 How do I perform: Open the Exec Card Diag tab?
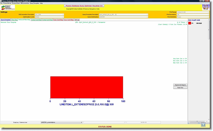(69, 20)
